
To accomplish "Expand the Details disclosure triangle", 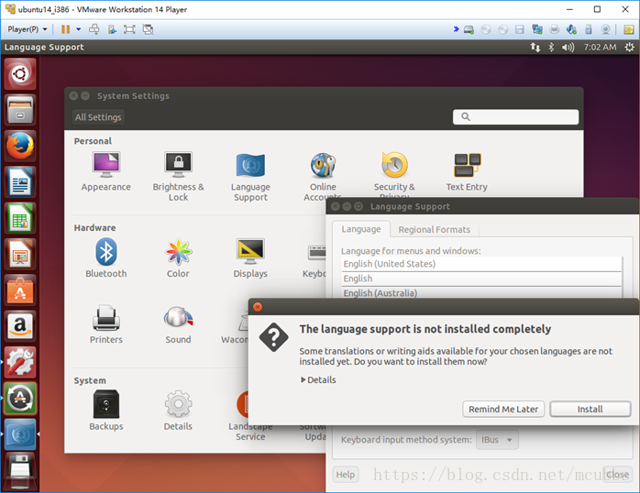I will point(303,379).
